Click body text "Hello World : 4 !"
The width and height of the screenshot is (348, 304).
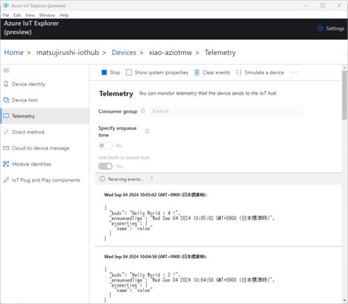[155, 213]
